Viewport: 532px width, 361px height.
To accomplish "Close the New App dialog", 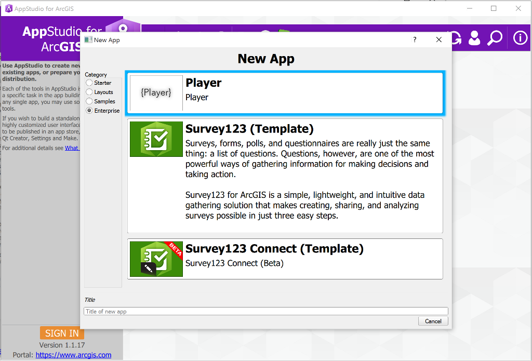I will [x=438, y=39].
